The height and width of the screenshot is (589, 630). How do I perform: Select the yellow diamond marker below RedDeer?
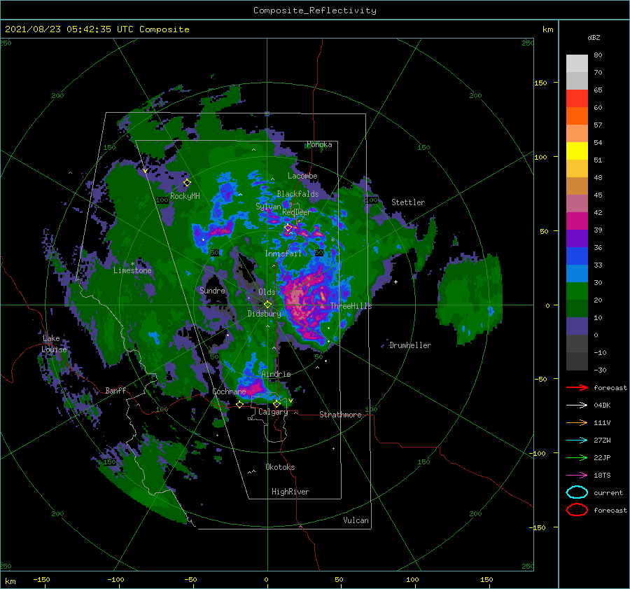(x=288, y=228)
